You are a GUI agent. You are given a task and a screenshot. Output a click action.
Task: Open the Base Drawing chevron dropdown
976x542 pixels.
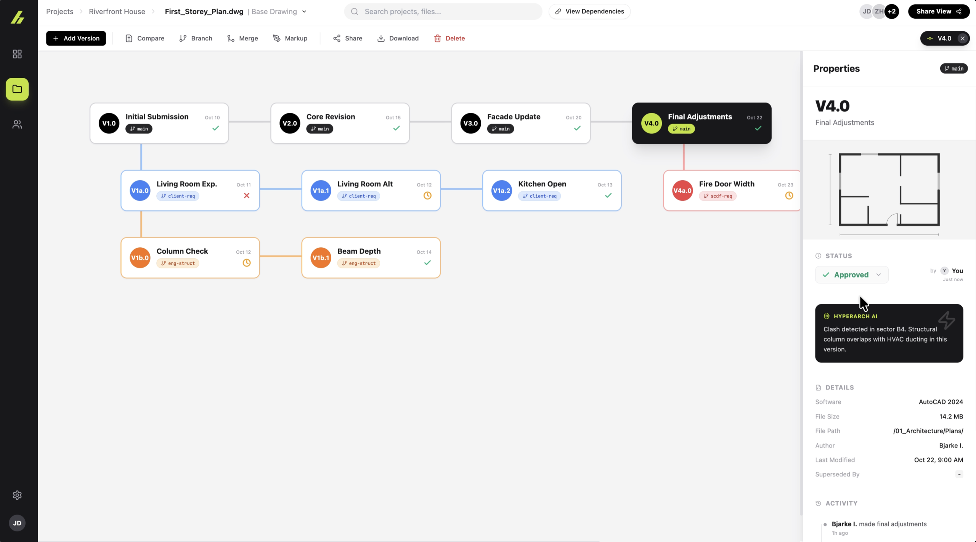coord(304,11)
